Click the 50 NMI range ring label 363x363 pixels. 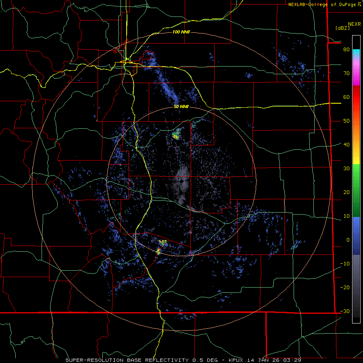coord(181,107)
